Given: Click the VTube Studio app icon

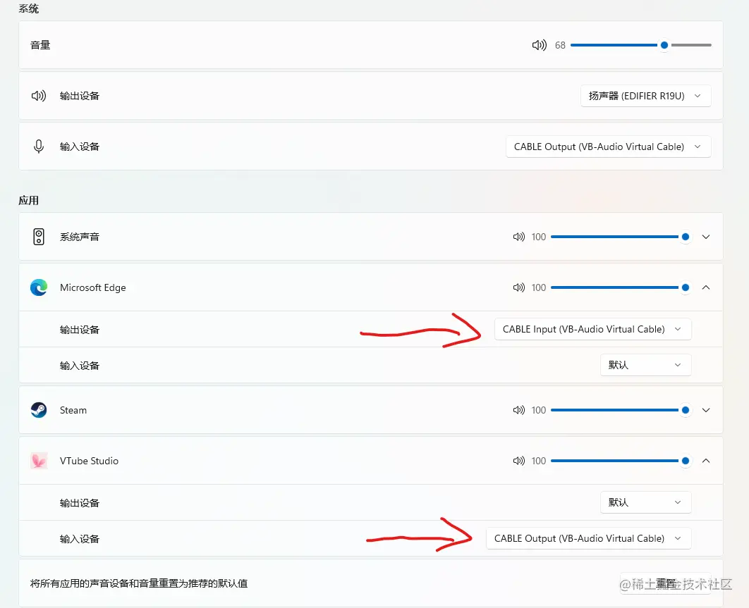Looking at the screenshot, I should tap(39, 461).
